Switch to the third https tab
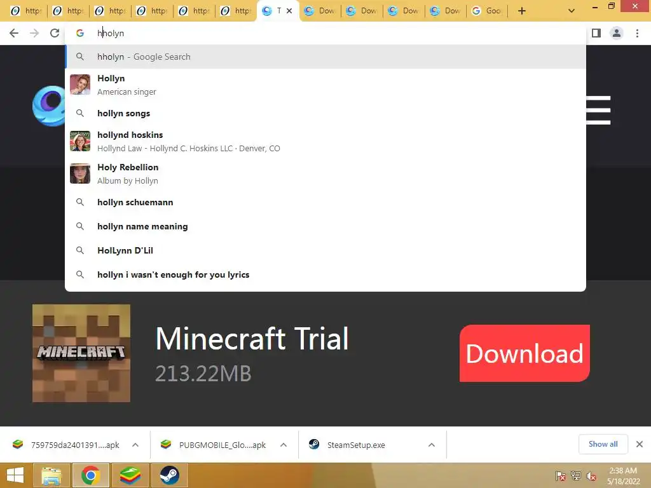The width and height of the screenshot is (651, 488). [111, 11]
